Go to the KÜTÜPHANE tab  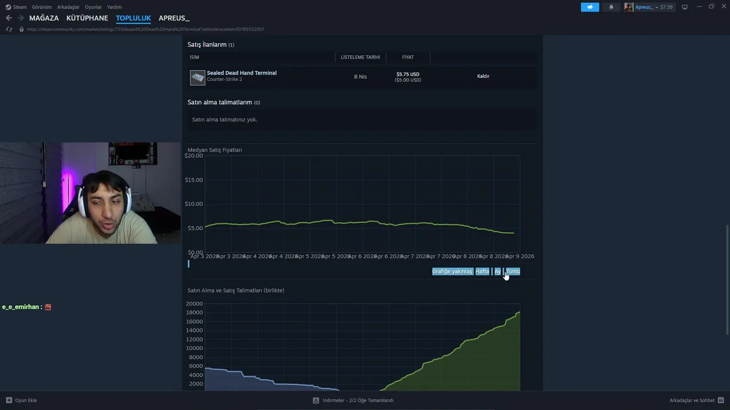point(87,18)
